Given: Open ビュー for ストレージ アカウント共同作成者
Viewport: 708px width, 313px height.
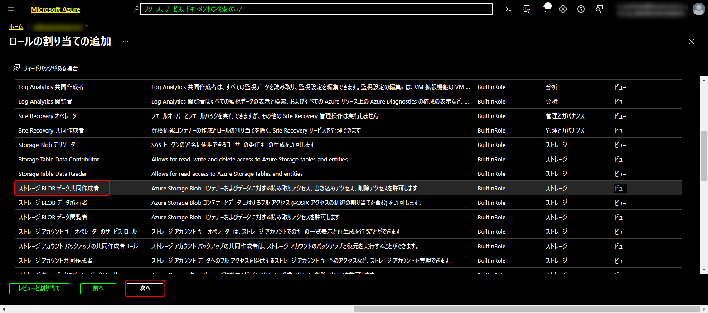Looking at the screenshot, I should coord(621,261).
